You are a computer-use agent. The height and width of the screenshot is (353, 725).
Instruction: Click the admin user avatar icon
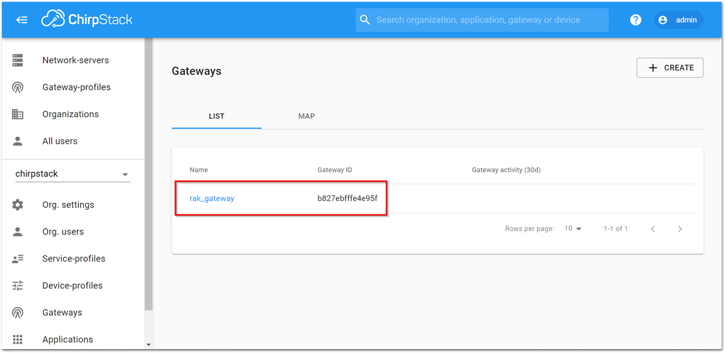(x=663, y=20)
